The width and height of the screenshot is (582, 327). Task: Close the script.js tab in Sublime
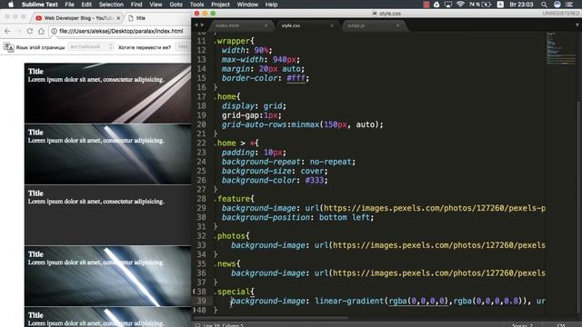click(x=398, y=25)
